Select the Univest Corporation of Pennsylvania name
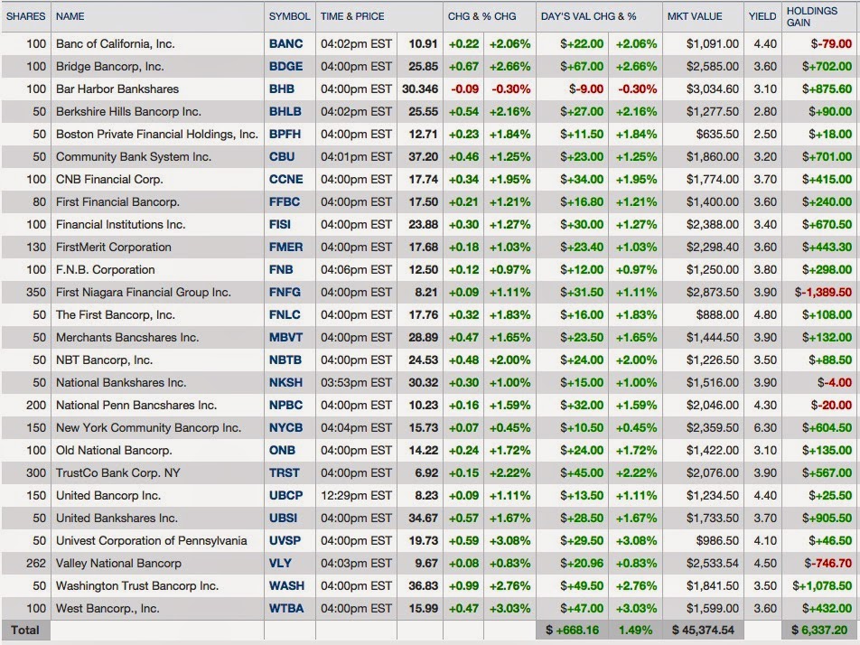The height and width of the screenshot is (645, 860). [152, 540]
